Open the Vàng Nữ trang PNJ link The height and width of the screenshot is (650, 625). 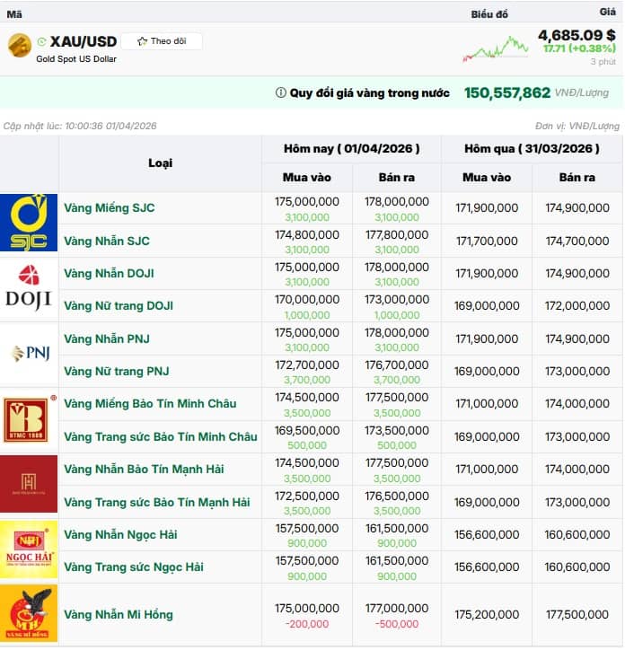[x=117, y=371]
